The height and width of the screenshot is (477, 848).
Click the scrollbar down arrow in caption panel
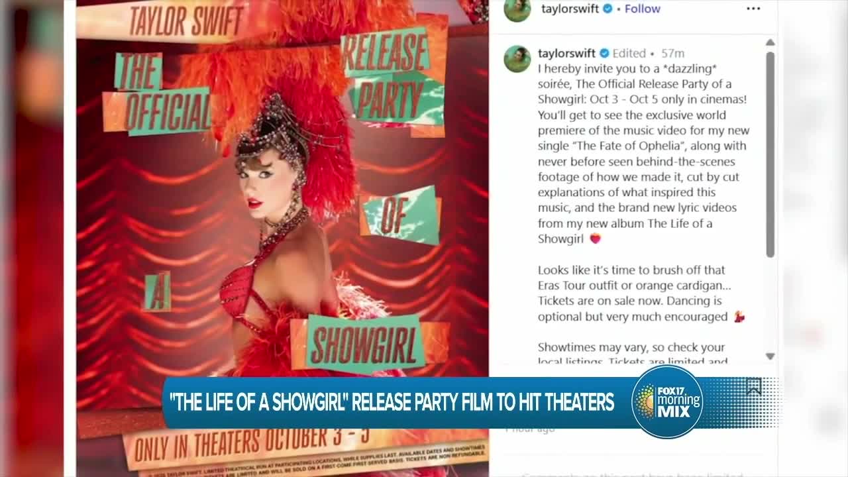770,356
